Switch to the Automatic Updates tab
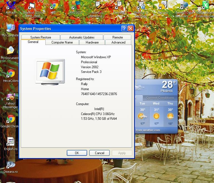The width and height of the screenshot is (214, 183). 82,37
